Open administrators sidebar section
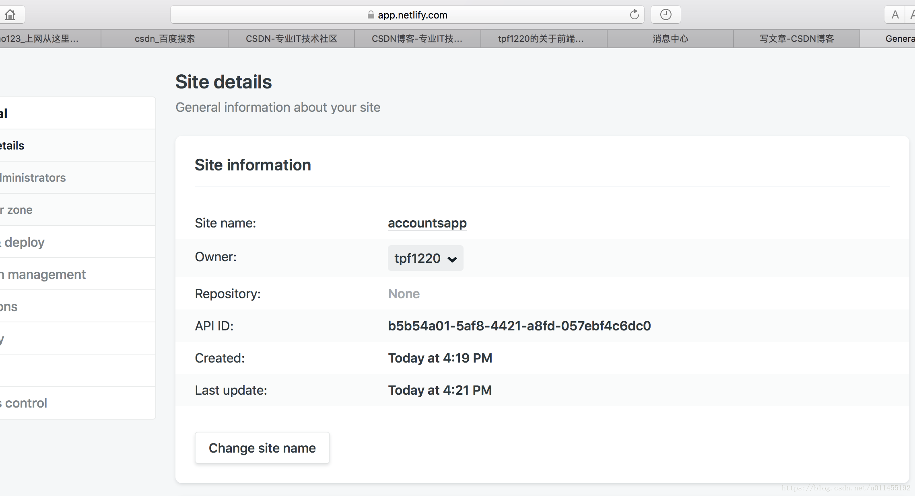 coord(33,178)
